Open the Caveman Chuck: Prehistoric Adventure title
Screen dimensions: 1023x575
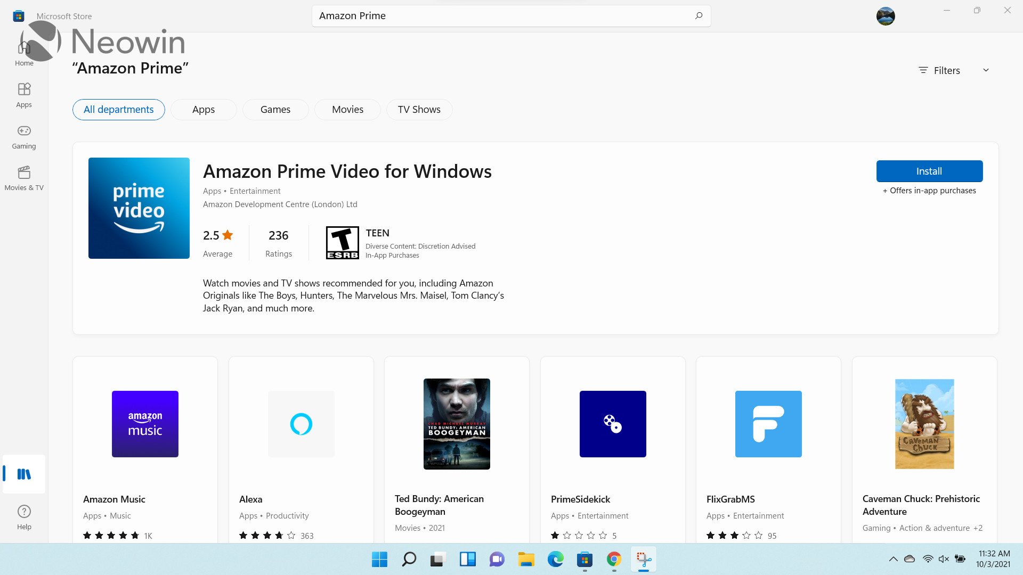tap(921, 505)
